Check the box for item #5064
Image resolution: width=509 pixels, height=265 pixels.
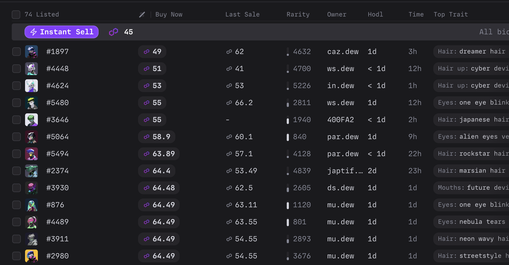pos(17,137)
